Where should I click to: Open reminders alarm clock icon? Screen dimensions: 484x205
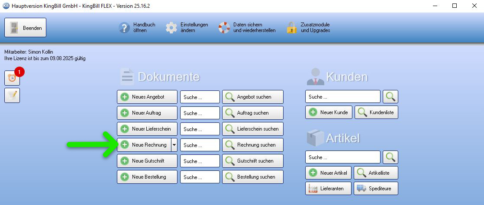[x=12, y=78]
